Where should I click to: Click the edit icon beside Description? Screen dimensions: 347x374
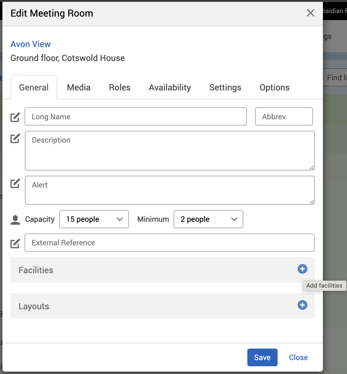(15, 138)
